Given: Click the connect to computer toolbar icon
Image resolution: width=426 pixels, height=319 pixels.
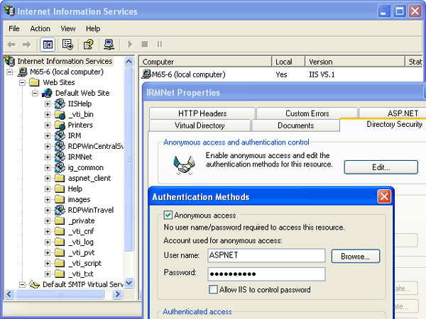Looking at the screenshot, I should click(109, 45).
